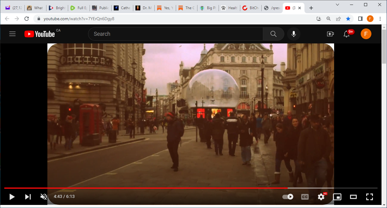This screenshot has height=208, width=387.
Task: Open the Chrome profile avatar
Action: [370, 19]
